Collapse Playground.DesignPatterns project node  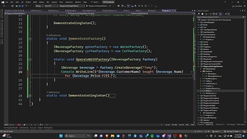tap(198, 66)
